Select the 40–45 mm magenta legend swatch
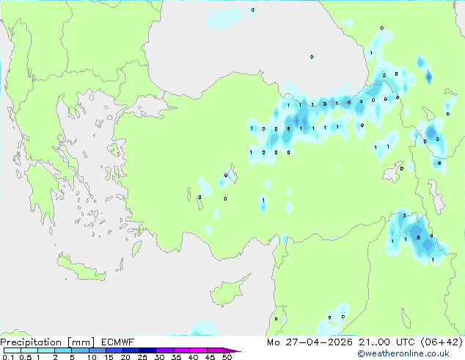465x360 pixels. tap(199, 350)
